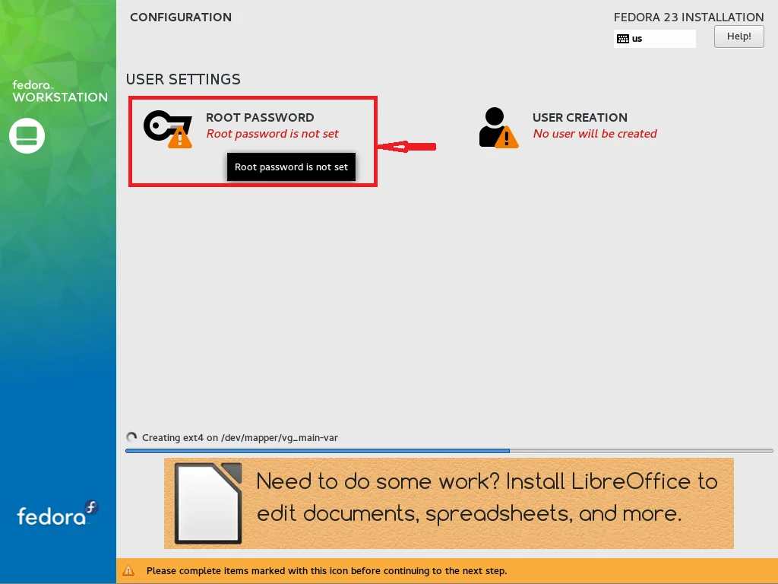This screenshot has height=584, width=778.
Task: Click the LibreOffice document icon in the banner
Action: click(x=208, y=503)
